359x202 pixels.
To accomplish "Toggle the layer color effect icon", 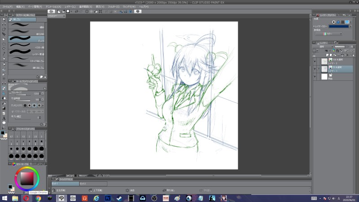I will tap(347, 22).
